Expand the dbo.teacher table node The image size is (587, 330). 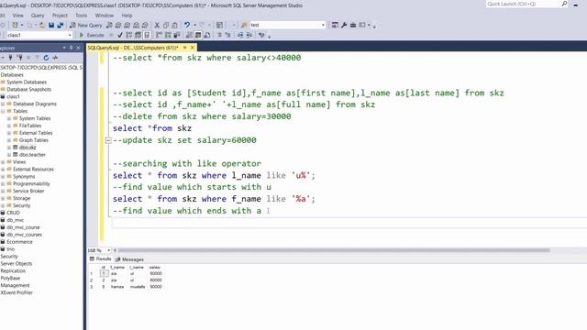9,155
